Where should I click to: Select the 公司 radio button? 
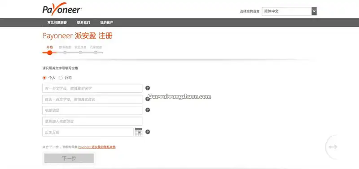click(61, 78)
